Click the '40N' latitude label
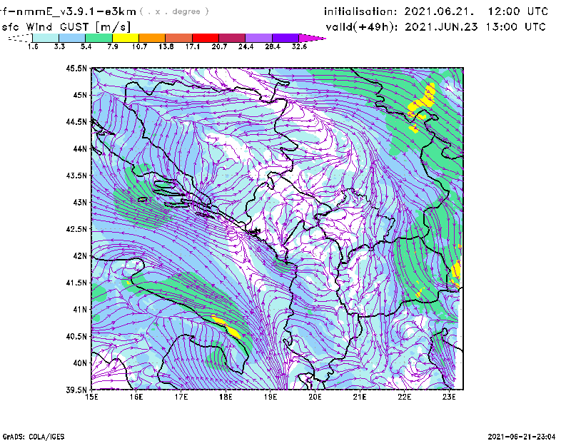Image resolution: width=571 pixels, height=441 pixels. click(80, 363)
